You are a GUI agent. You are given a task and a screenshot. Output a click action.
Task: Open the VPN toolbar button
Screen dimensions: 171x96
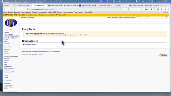tap(147, 9)
